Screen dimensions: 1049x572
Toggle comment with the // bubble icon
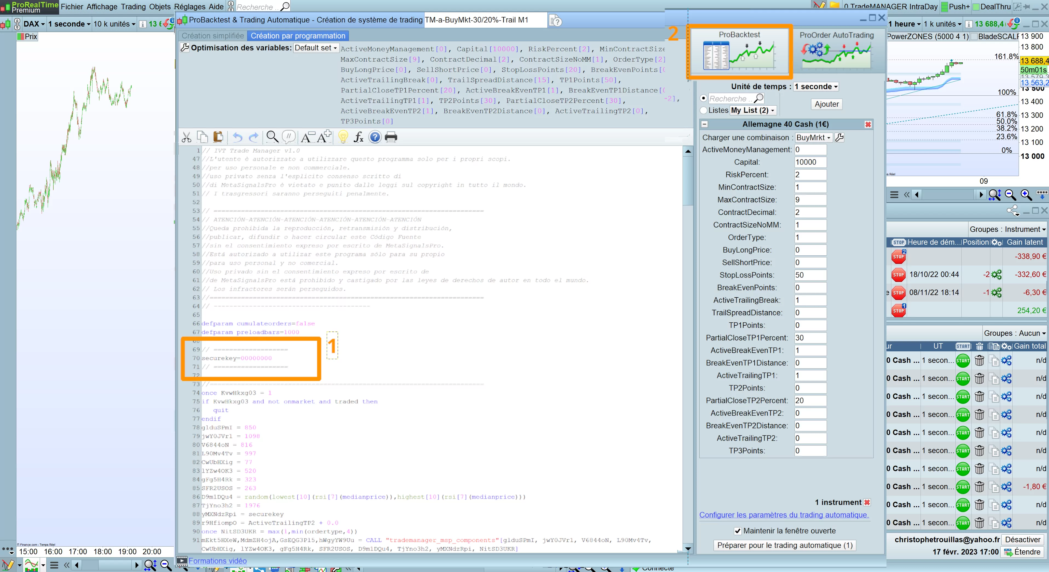click(289, 137)
